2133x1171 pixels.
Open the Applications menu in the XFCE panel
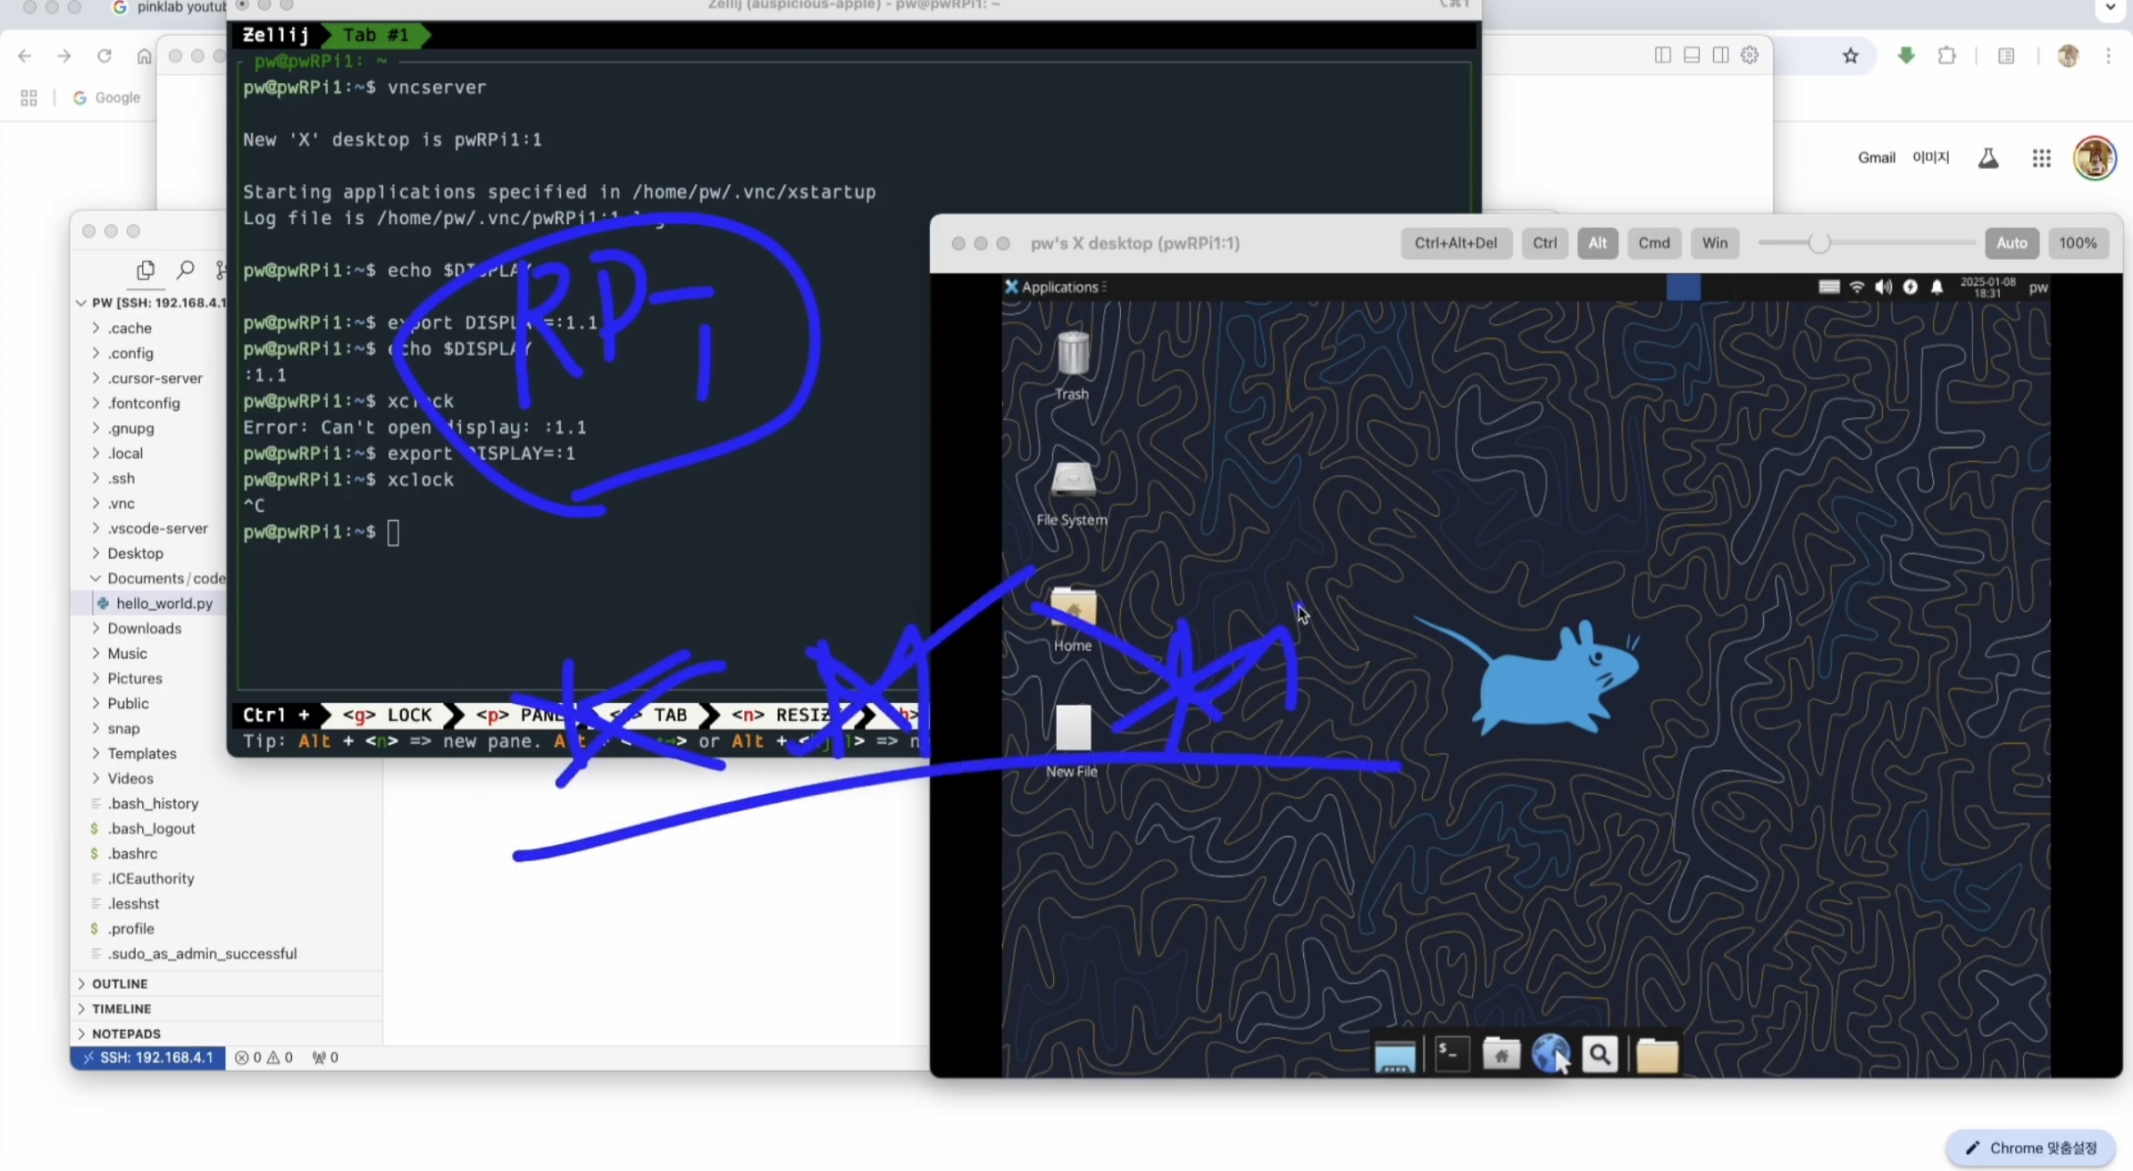click(x=1058, y=287)
